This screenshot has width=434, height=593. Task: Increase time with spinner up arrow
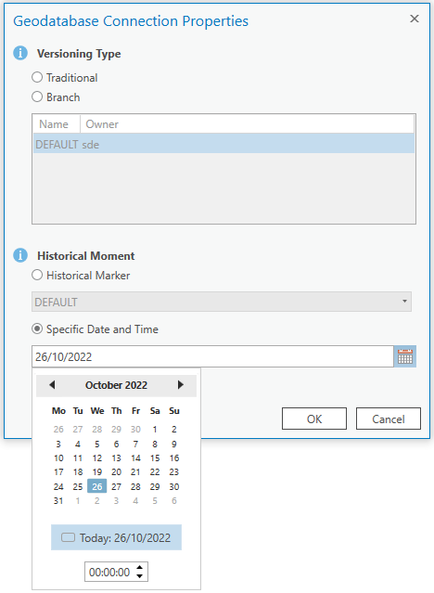point(139,568)
